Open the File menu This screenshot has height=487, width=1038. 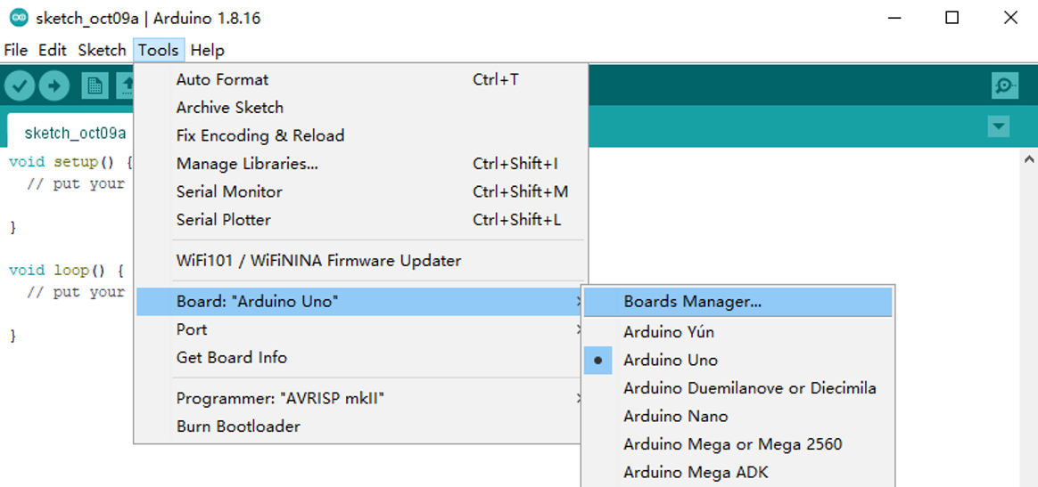point(16,50)
